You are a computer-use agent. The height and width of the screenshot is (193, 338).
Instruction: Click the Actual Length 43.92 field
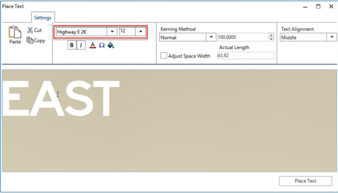(245, 55)
